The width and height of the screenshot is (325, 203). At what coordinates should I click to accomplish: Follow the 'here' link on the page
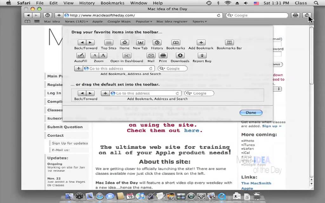[192, 130]
